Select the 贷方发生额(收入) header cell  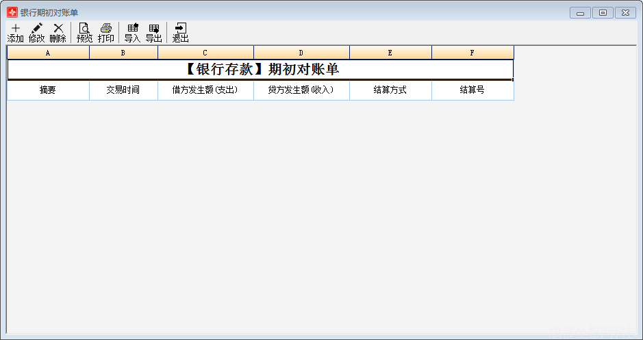pyautogui.click(x=301, y=90)
